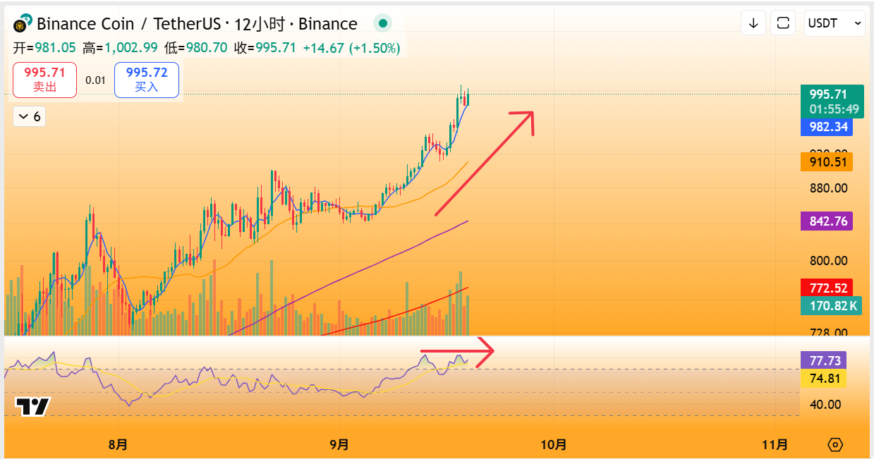The height and width of the screenshot is (459, 874).
Task: Click the 0.01 spread value
Action: 95,80
